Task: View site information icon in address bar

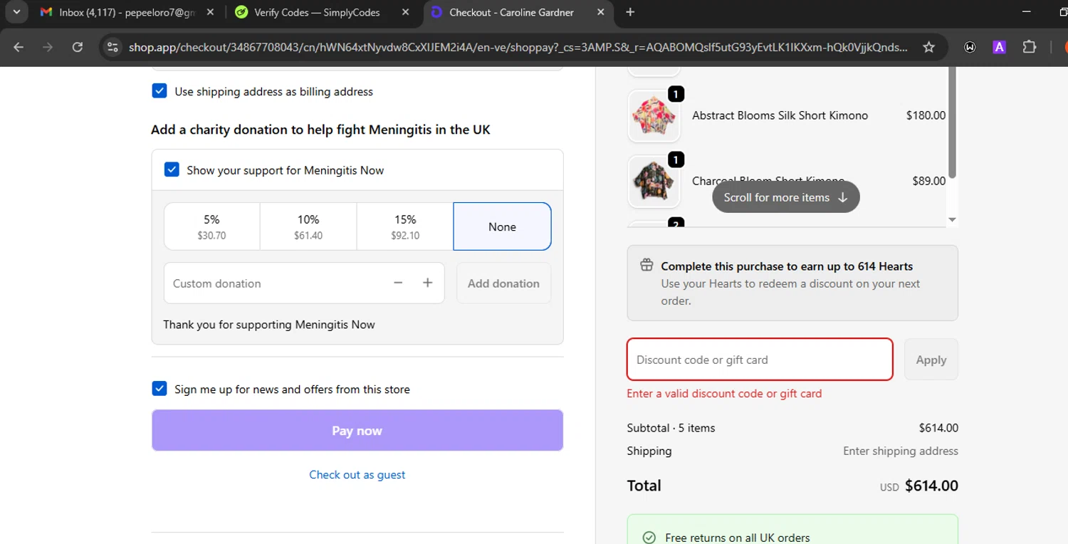Action: (112, 47)
